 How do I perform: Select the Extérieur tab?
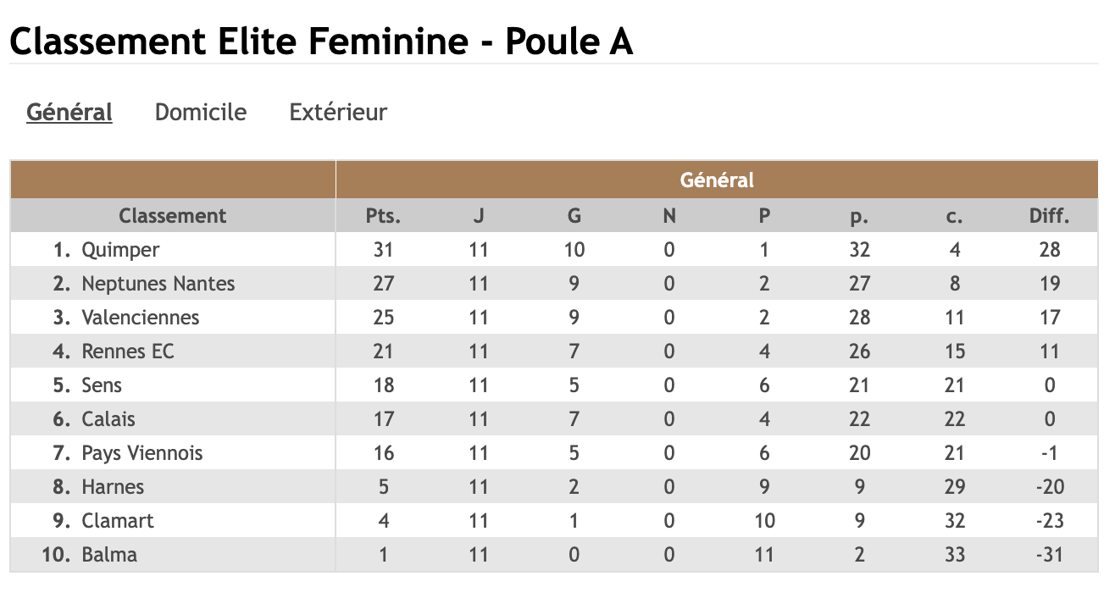pos(338,113)
